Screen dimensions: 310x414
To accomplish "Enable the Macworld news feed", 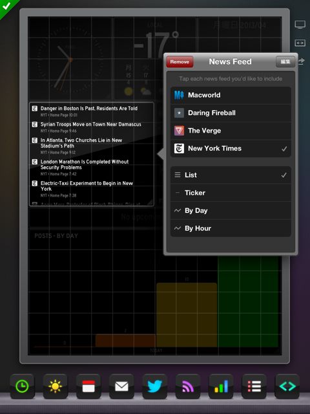I will point(231,95).
